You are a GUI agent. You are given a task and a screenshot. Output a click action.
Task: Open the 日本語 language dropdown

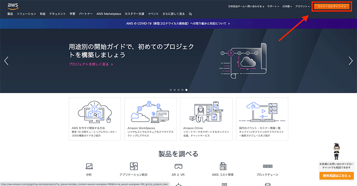(x=287, y=6)
